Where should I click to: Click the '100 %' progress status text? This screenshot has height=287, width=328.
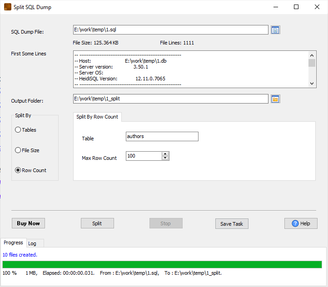[10, 273]
